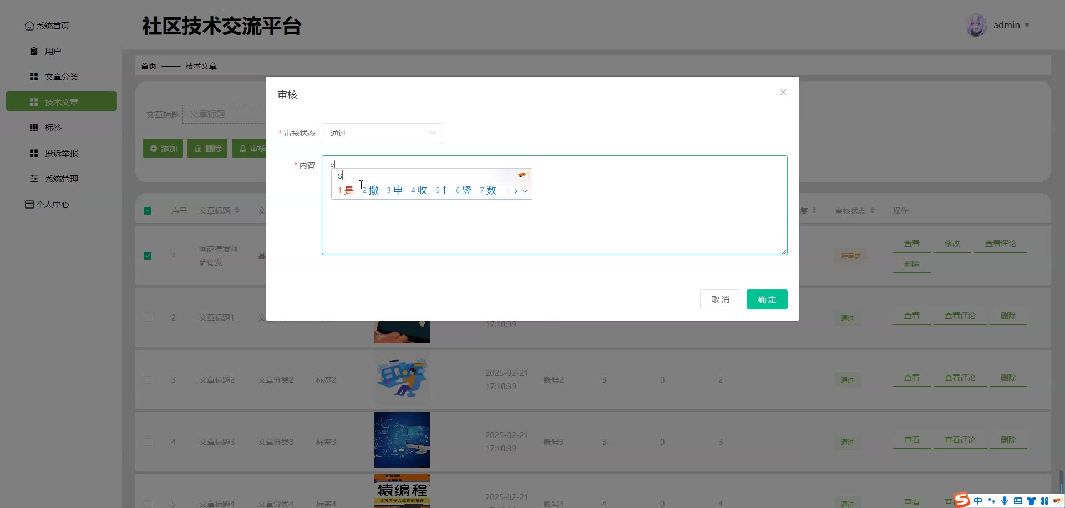Toggle the select-all header checkbox
This screenshot has height=508, width=1065.
click(148, 211)
